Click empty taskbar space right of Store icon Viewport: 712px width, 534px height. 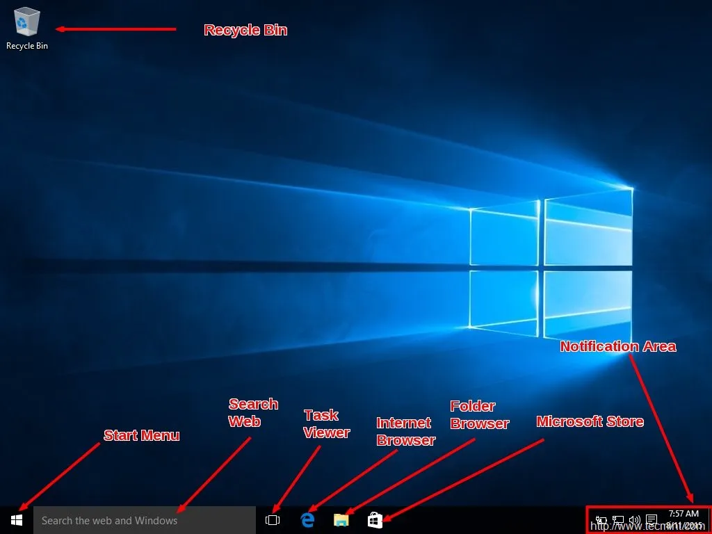[x=487, y=520]
